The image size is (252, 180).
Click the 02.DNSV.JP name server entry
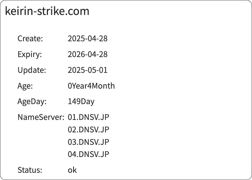[x=89, y=130]
